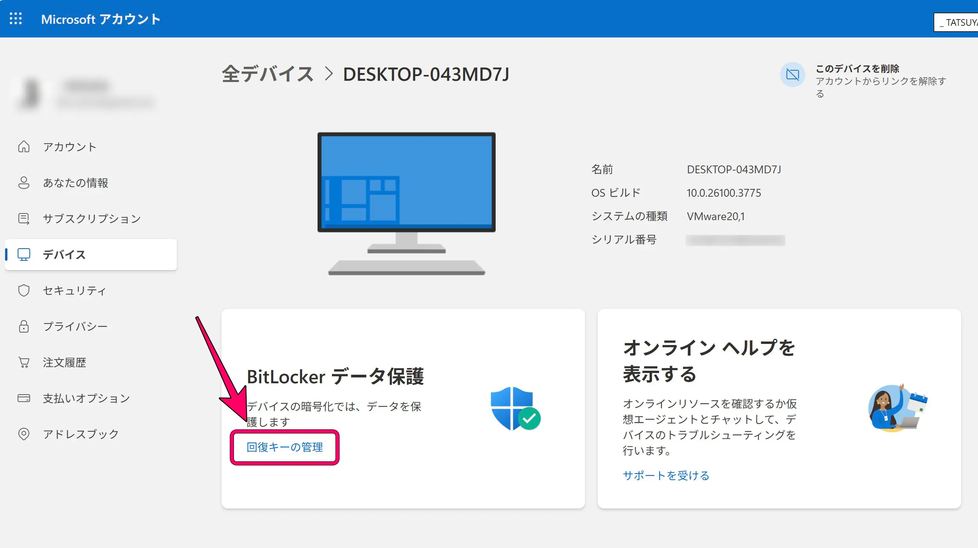Open 回復キーの管理 to manage recovery keys

point(284,447)
